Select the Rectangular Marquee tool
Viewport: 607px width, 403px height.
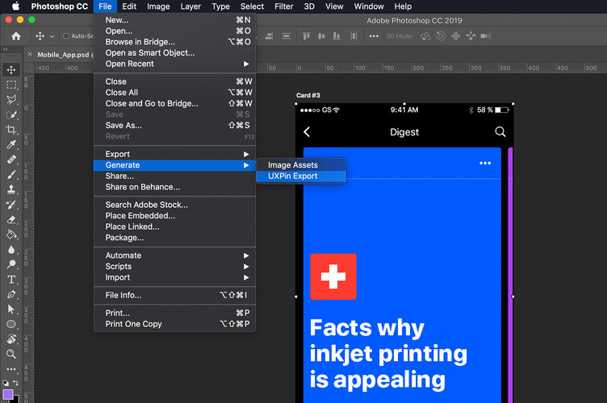pyautogui.click(x=11, y=85)
